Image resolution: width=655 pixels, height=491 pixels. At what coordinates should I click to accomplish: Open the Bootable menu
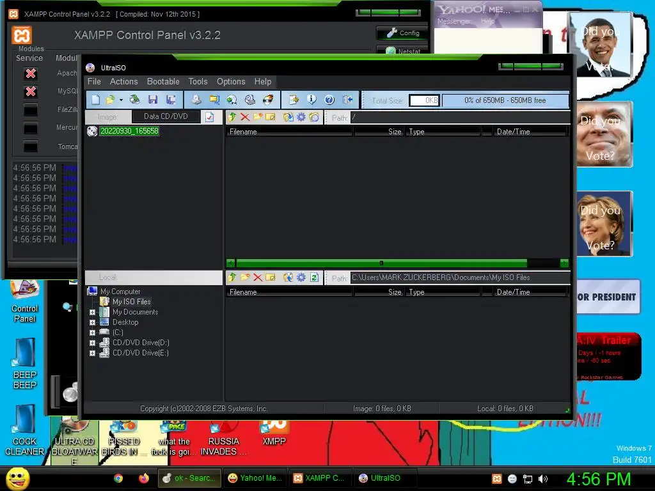pyautogui.click(x=163, y=81)
